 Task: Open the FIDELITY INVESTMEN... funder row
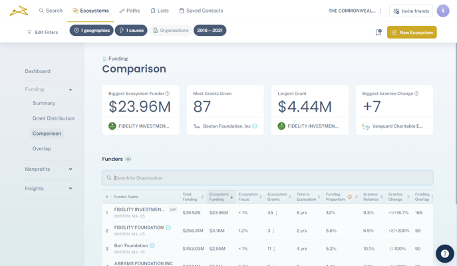tap(267, 213)
